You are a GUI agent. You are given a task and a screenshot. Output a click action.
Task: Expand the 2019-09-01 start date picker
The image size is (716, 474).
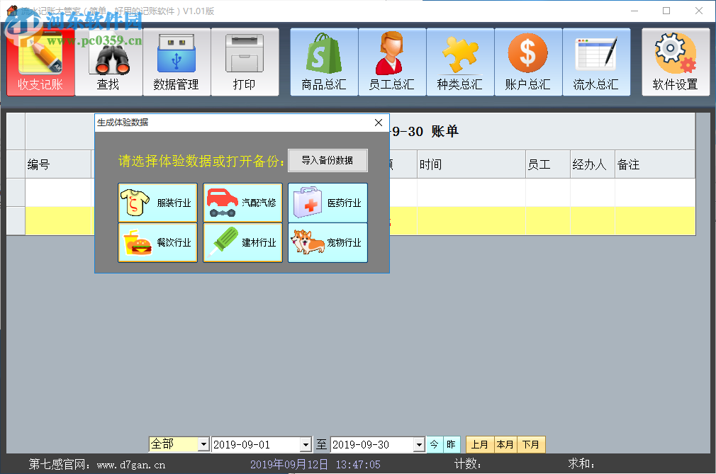coord(306,444)
